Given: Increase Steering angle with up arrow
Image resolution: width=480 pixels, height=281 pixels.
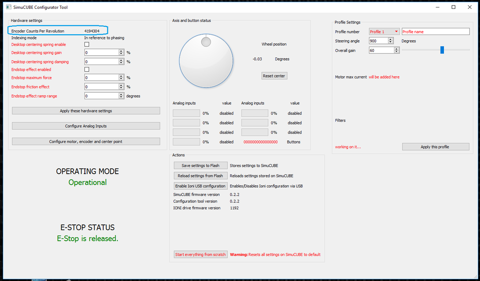Looking at the screenshot, I should click(390, 39).
